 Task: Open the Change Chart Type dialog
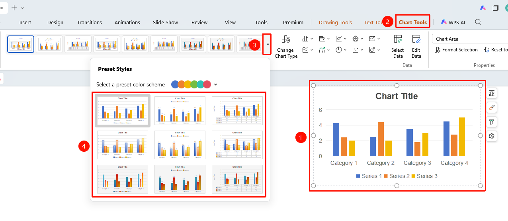pyautogui.click(x=285, y=47)
